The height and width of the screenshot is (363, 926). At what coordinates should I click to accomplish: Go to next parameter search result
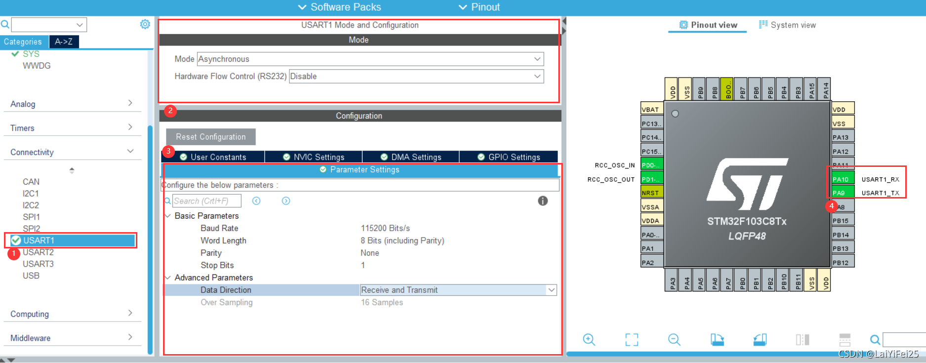(286, 201)
